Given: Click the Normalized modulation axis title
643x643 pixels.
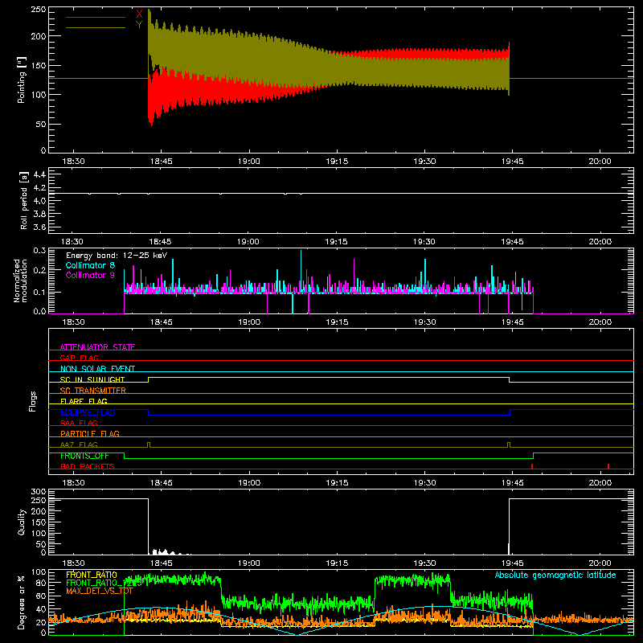Looking at the screenshot, I should [21, 281].
